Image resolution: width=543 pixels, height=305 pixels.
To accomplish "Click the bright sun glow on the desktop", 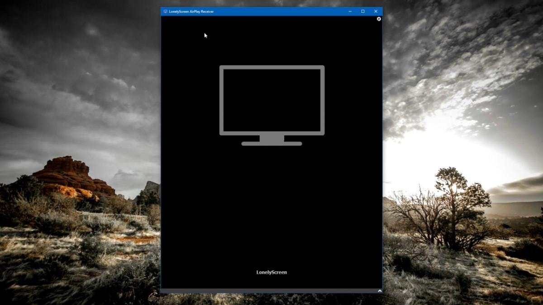I will coord(452,136).
